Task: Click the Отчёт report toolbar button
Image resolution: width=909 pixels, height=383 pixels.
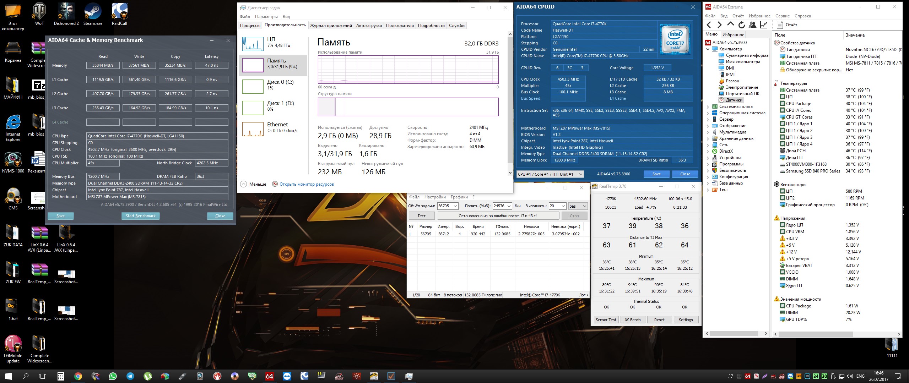Action: (786, 25)
